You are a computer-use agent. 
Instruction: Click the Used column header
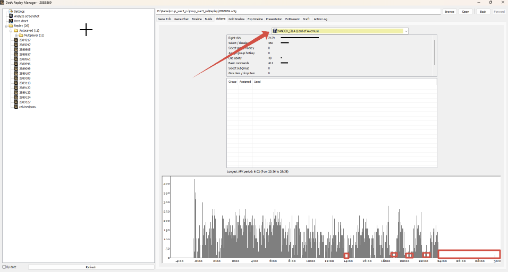click(x=257, y=82)
